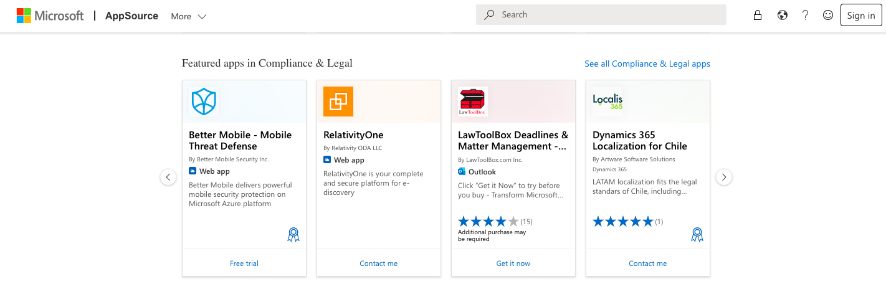
Task: Show next featured apps with right arrow
Action: coord(723,178)
